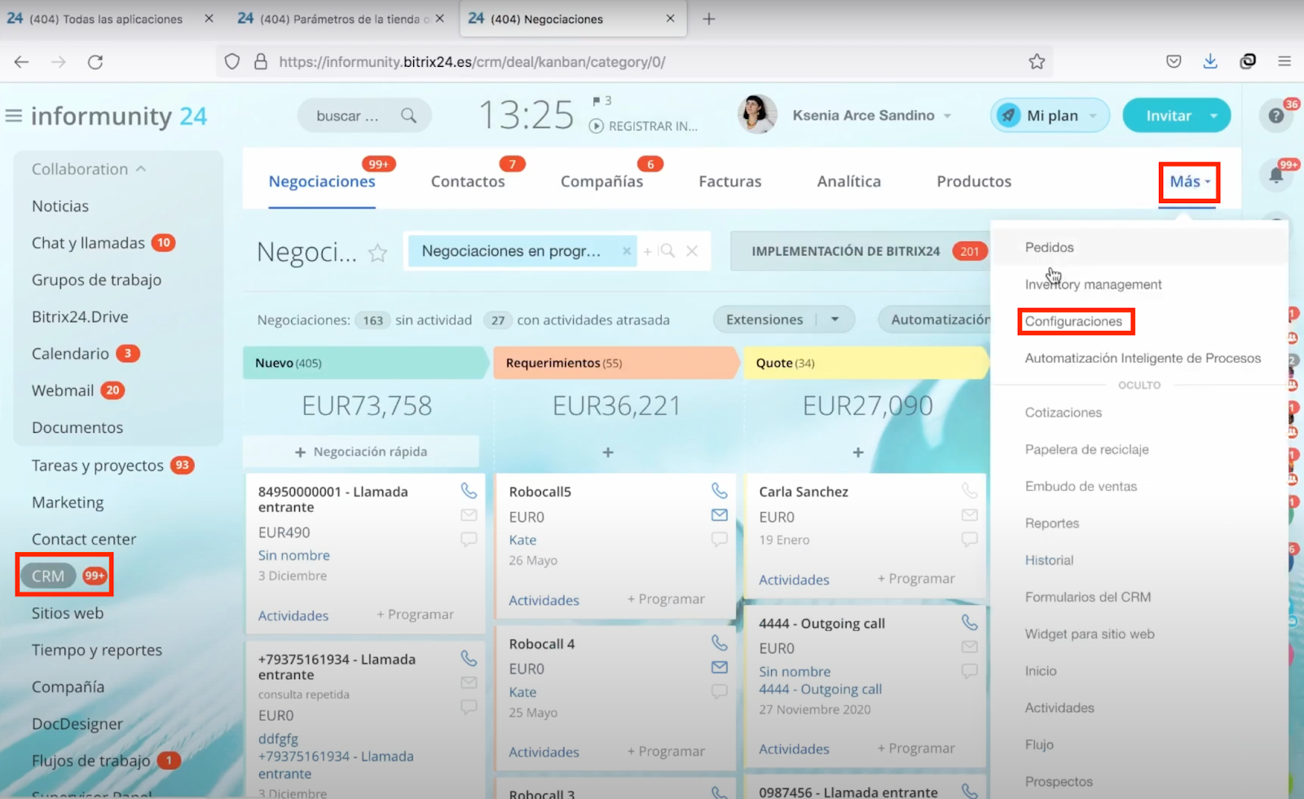
Task: Open the Analítica tab
Action: point(848,182)
